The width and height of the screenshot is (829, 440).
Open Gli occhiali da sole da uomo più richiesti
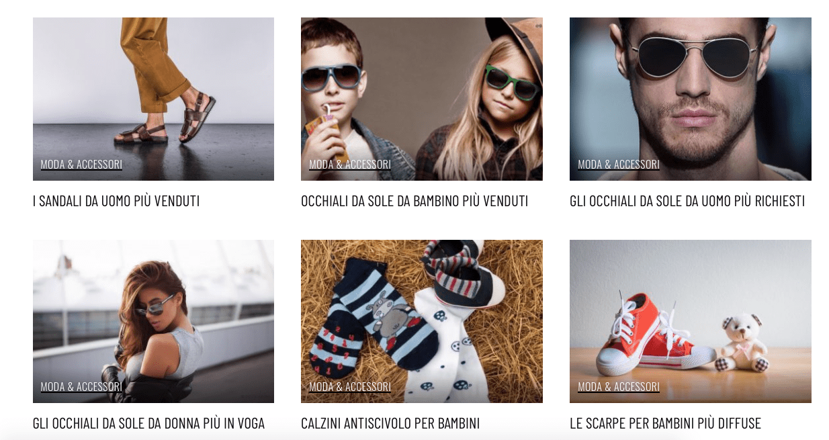coord(687,201)
